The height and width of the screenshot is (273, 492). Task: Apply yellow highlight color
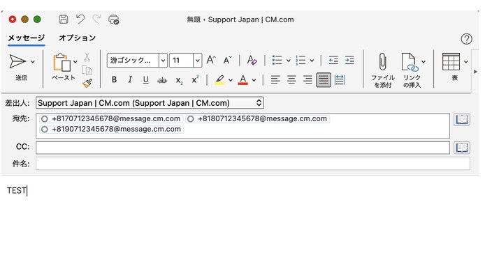pos(219,80)
